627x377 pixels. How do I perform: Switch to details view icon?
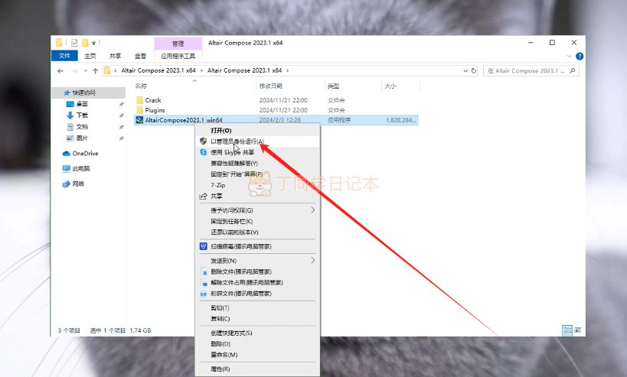(567, 330)
